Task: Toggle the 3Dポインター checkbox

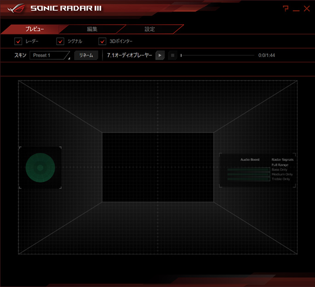Action: click(x=102, y=41)
